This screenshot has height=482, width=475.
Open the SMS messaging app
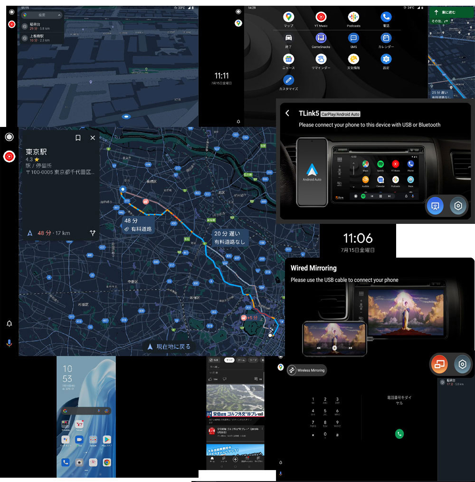(x=353, y=38)
